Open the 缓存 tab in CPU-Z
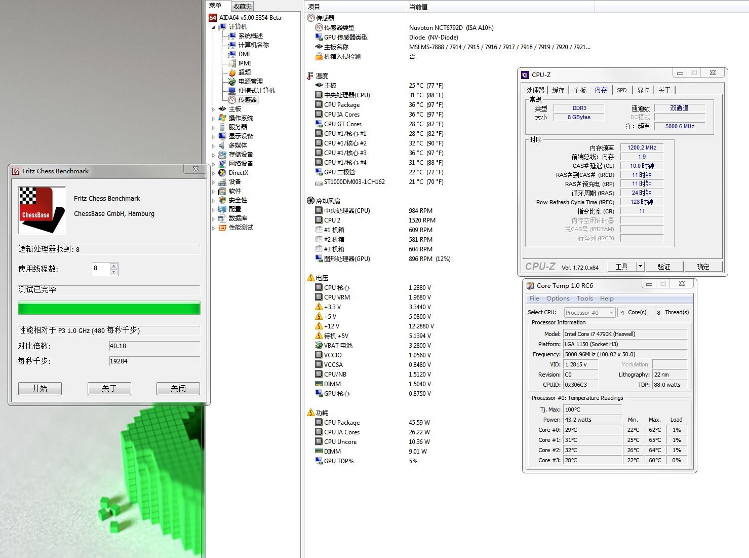 tap(558, 90)
